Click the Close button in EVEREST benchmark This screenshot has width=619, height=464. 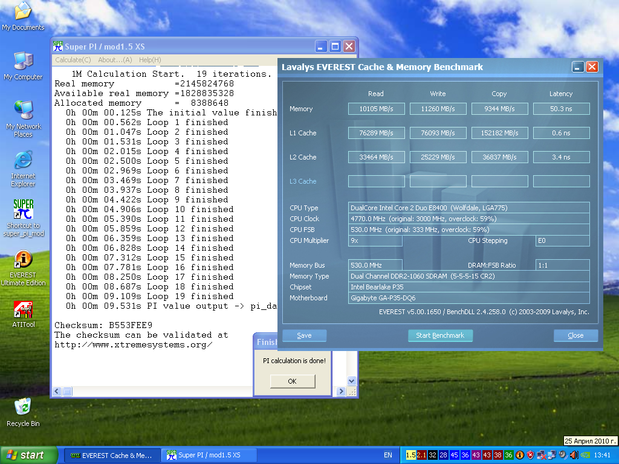click(x=575, y=335)
